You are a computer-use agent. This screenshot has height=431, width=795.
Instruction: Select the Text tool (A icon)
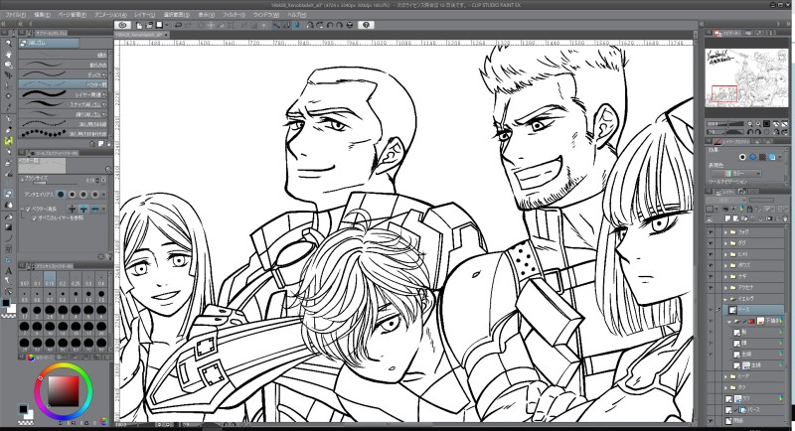point(8,270)
